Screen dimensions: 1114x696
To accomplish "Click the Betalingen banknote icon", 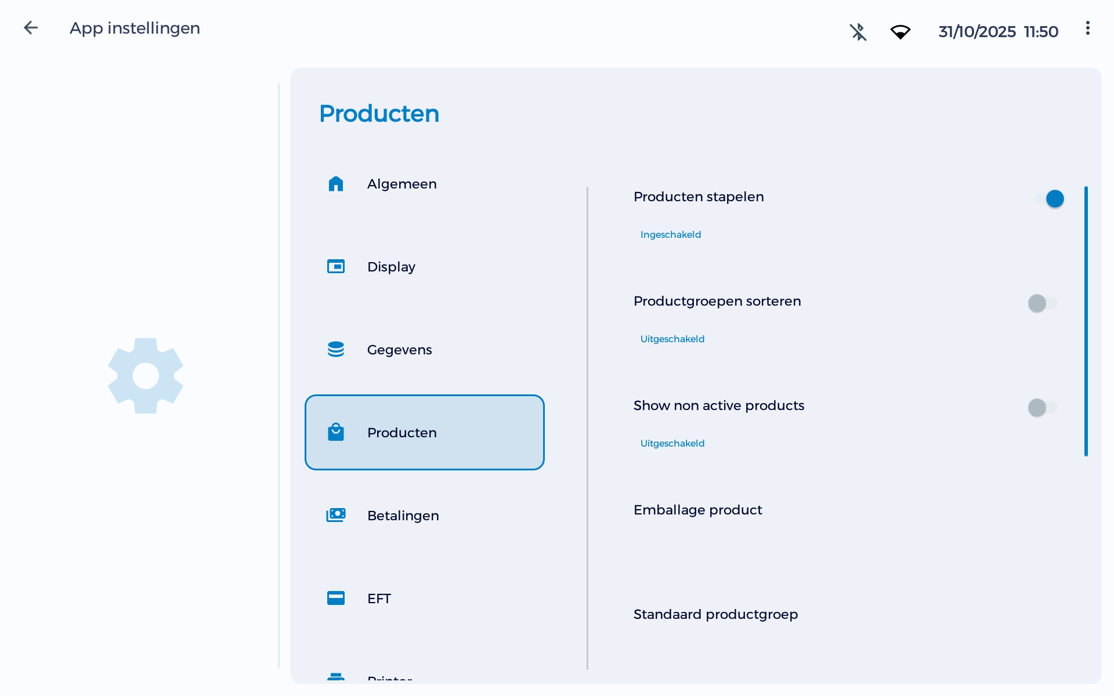I will pyautogui.click(x=337, y=515).
